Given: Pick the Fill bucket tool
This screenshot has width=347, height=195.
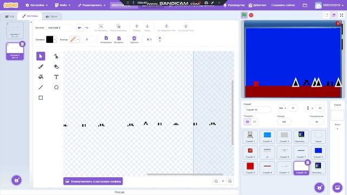Looking at the screenshot, I should point(41,77).
